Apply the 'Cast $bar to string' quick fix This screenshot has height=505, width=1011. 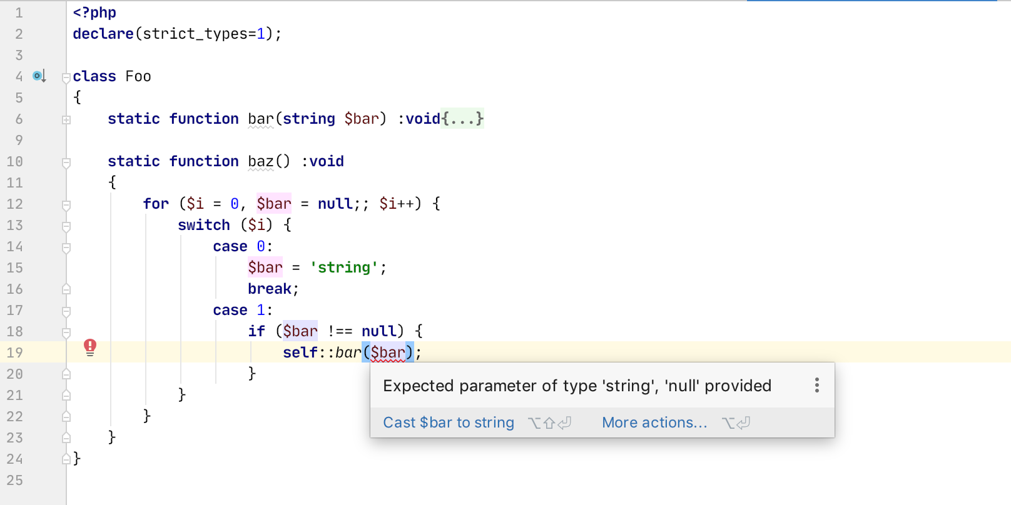(x=449, y=422)
